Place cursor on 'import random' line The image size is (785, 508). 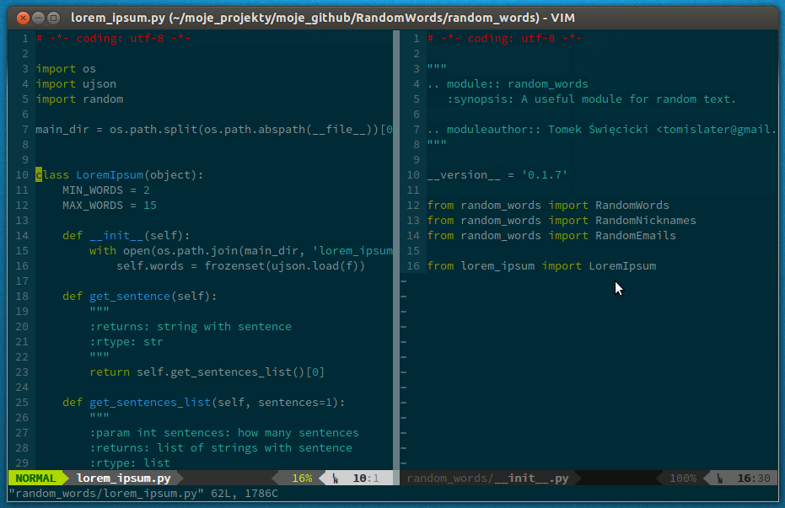pos(79,99)
